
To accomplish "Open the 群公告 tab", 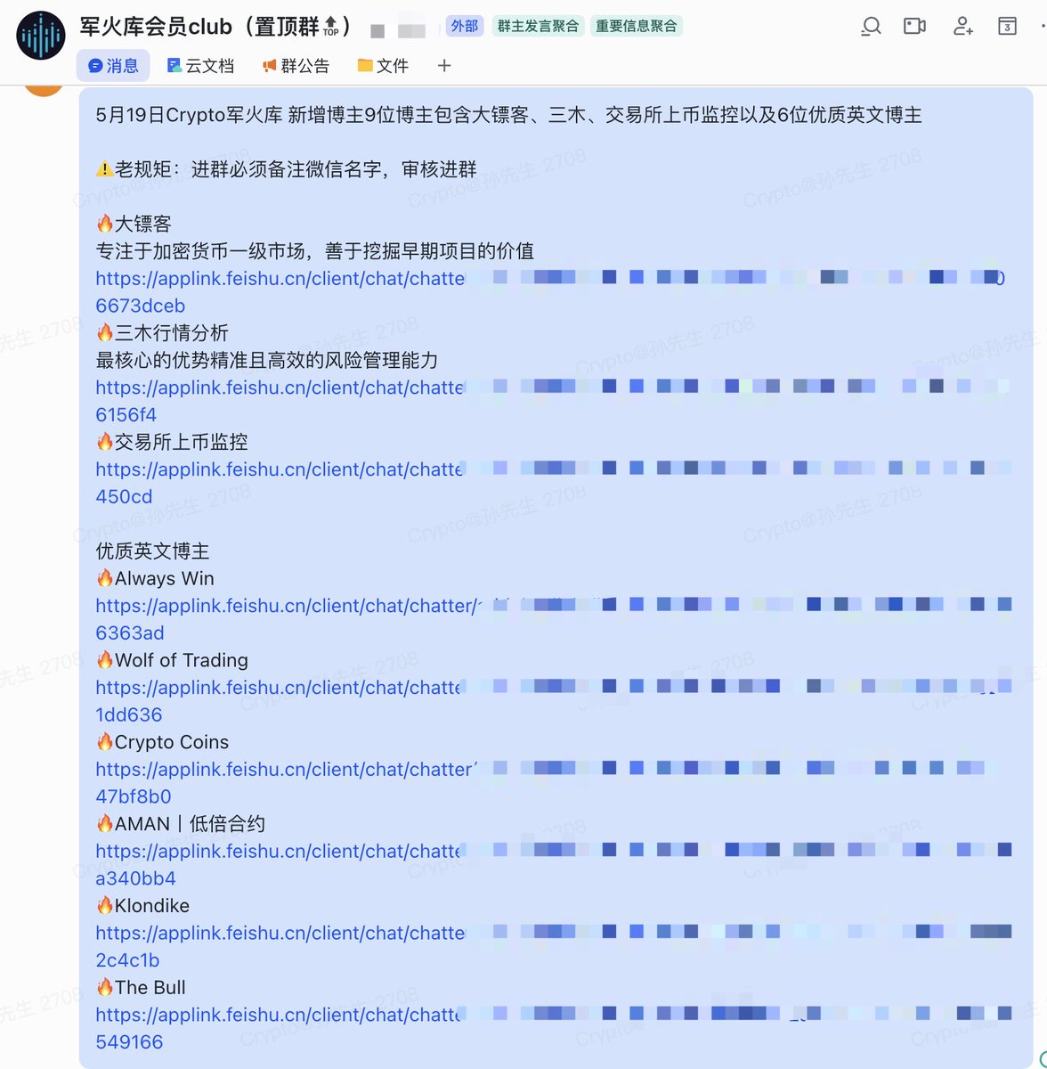I will pos(296,65).
